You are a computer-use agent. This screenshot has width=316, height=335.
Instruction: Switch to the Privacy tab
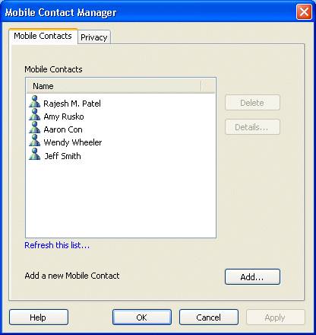(94, 37)
